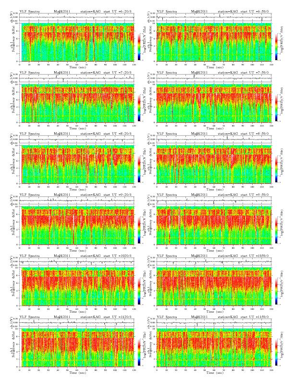Click the spectrogram for start UT 10:20:0
This screenshot has width=294, height=381.
point(77,287)
